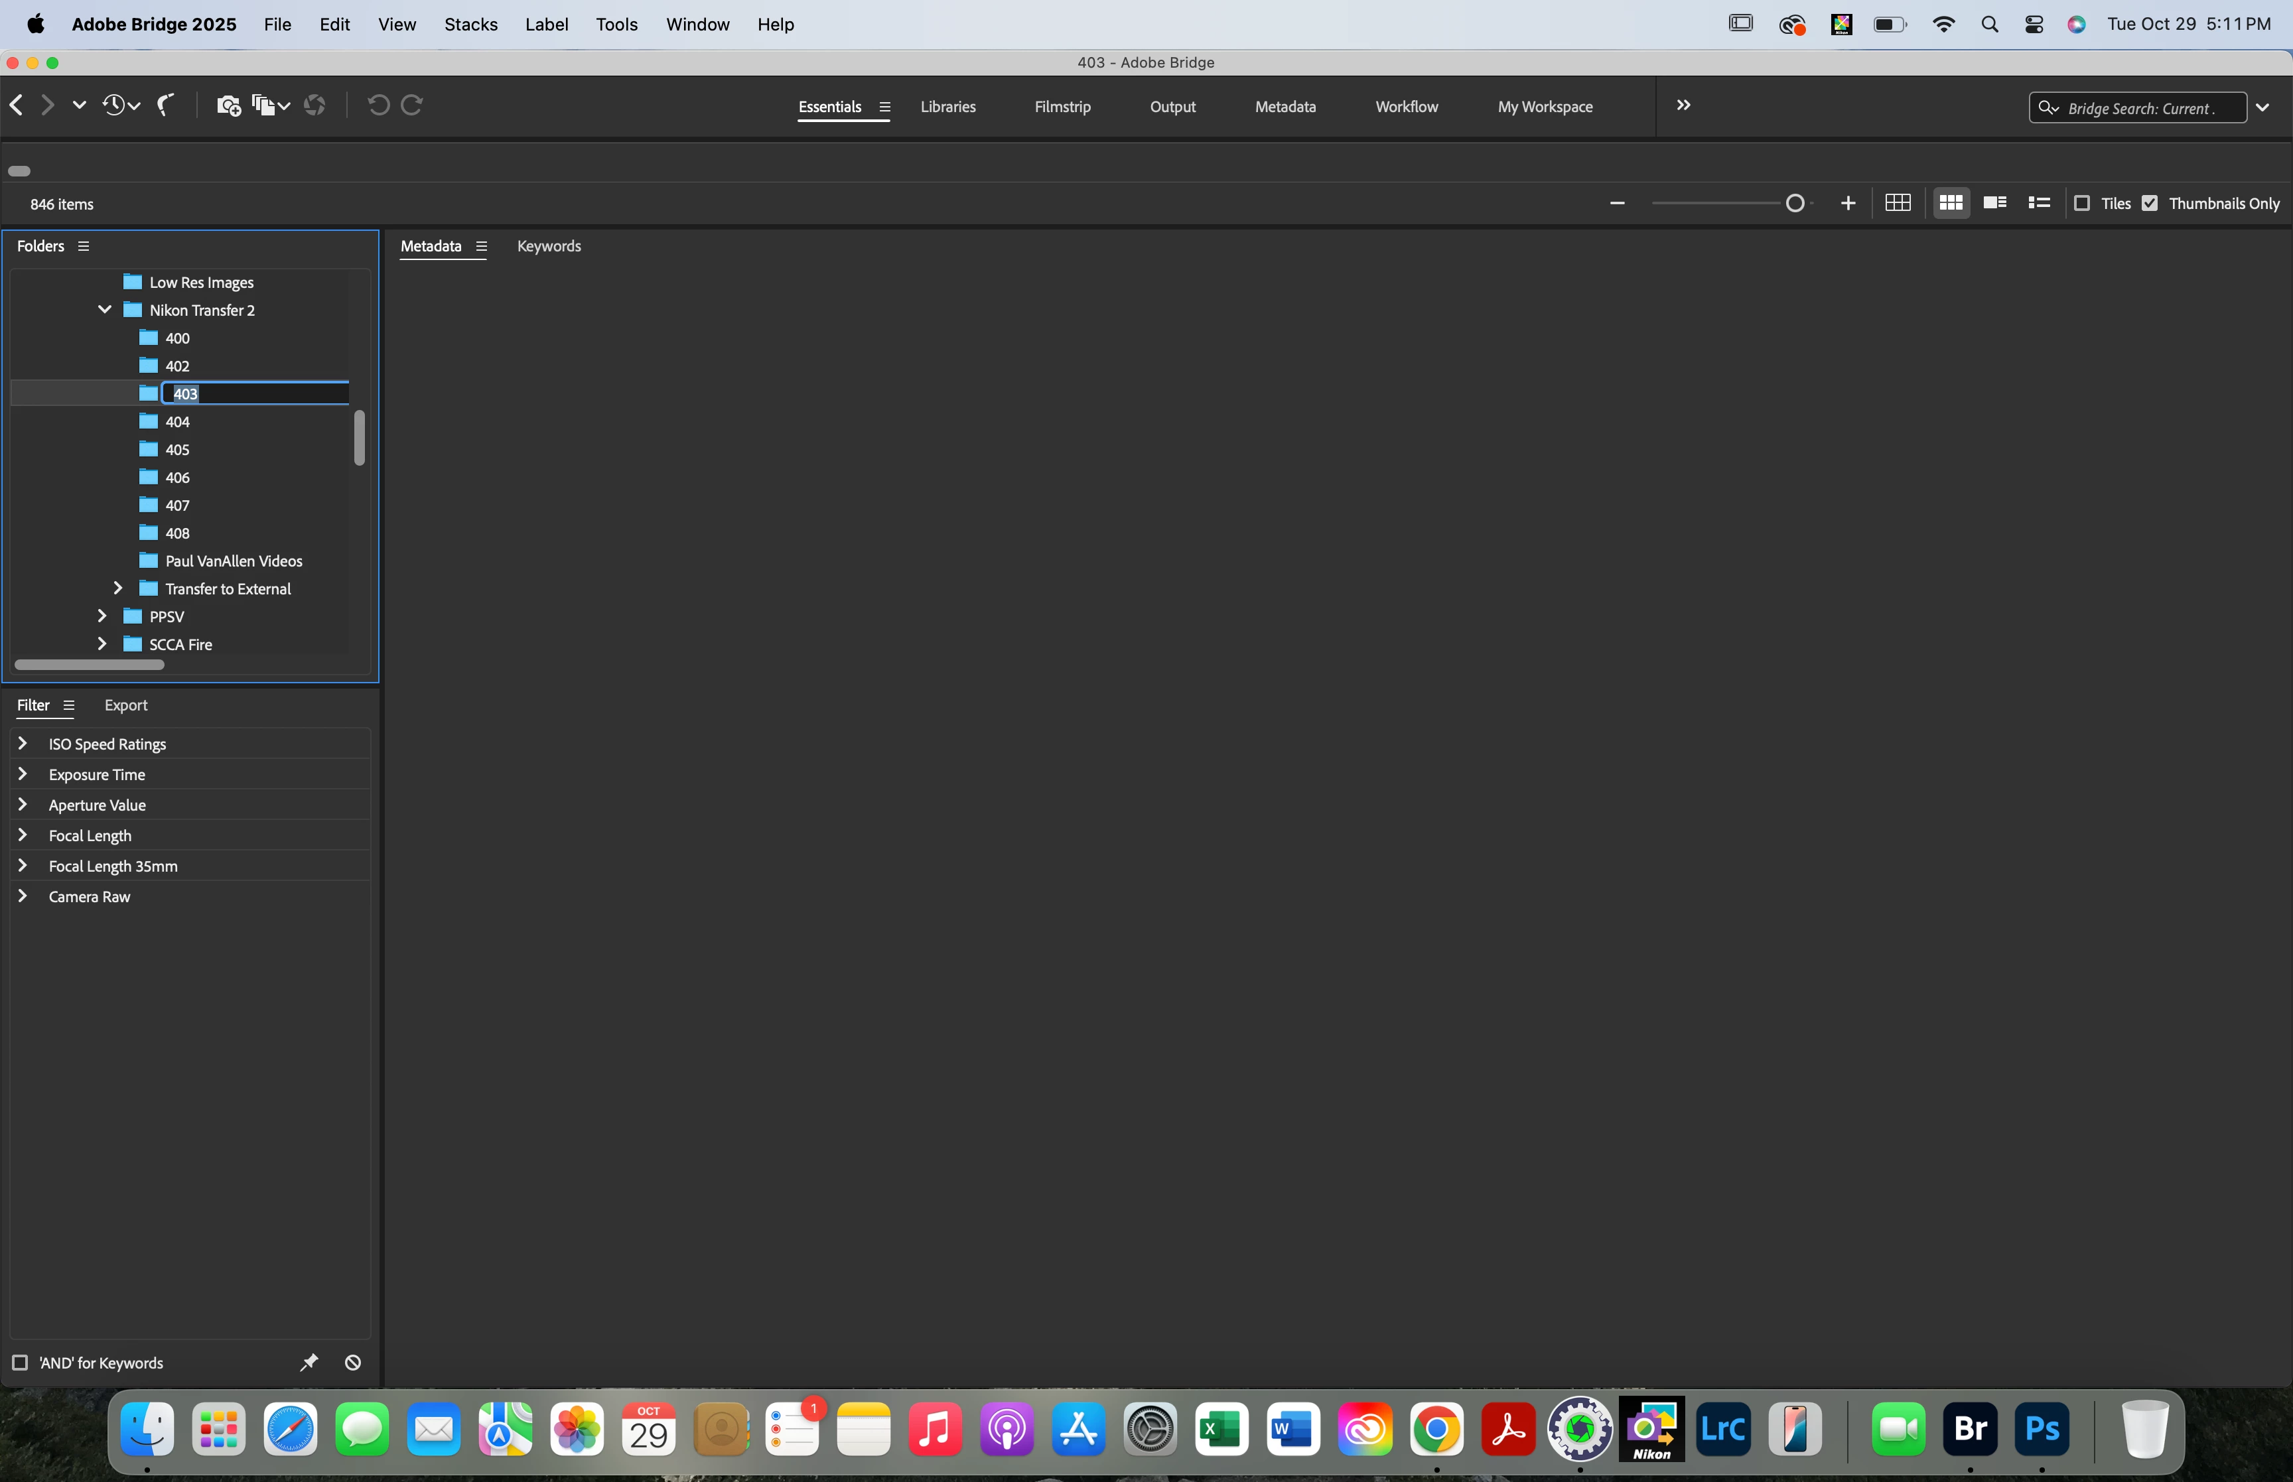
Task: Switch to view content as list
Action: coord(2039,203)
